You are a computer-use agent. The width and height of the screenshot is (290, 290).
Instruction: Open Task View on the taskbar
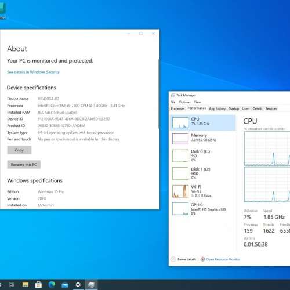click(x=12, y=285)
